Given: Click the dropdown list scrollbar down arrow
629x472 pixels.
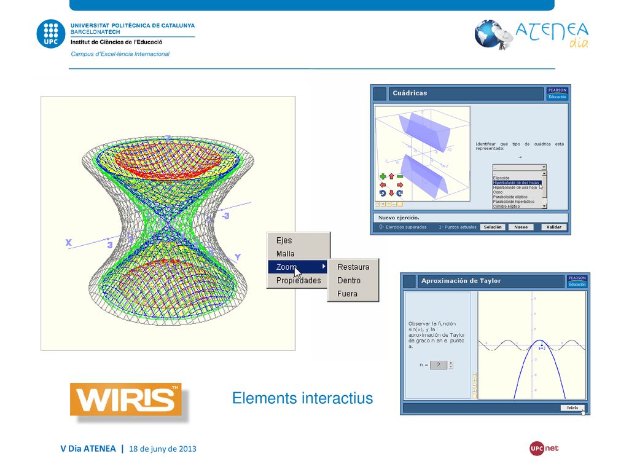Looking at the screenshot, I should pos(544,206).
